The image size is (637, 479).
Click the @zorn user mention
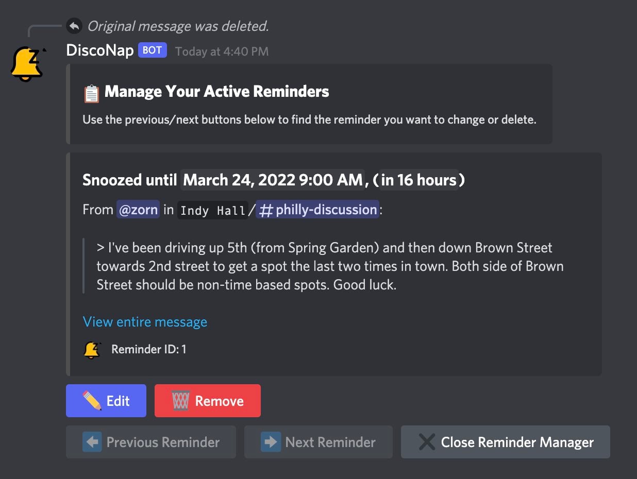click(138, 210)
